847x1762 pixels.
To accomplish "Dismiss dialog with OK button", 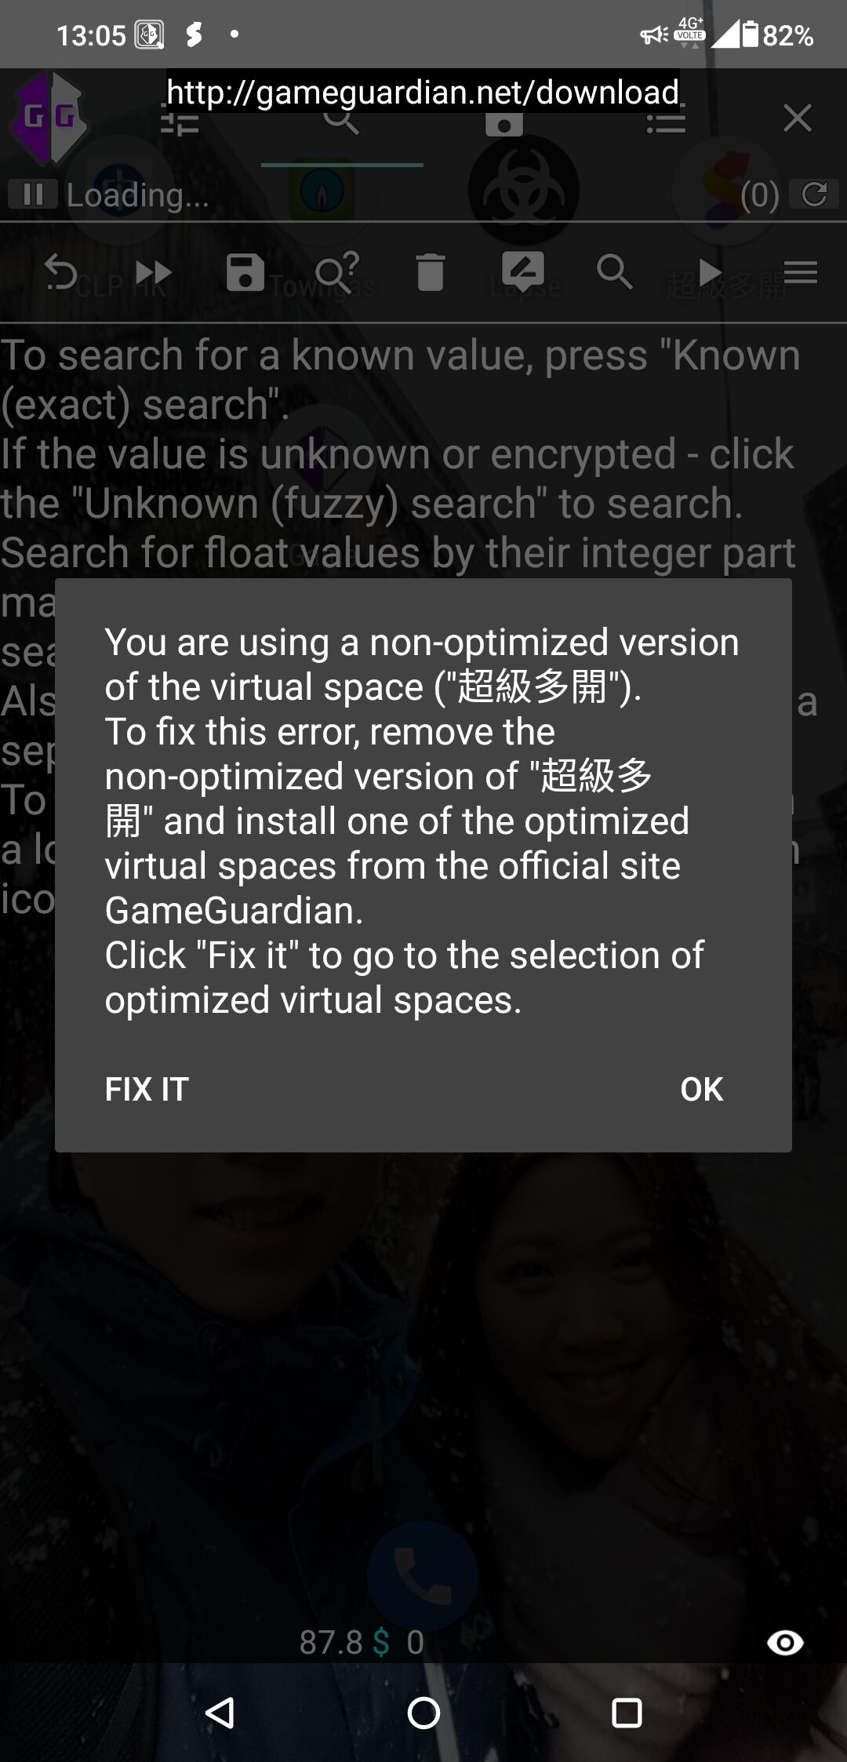I will coord(702,1089).
